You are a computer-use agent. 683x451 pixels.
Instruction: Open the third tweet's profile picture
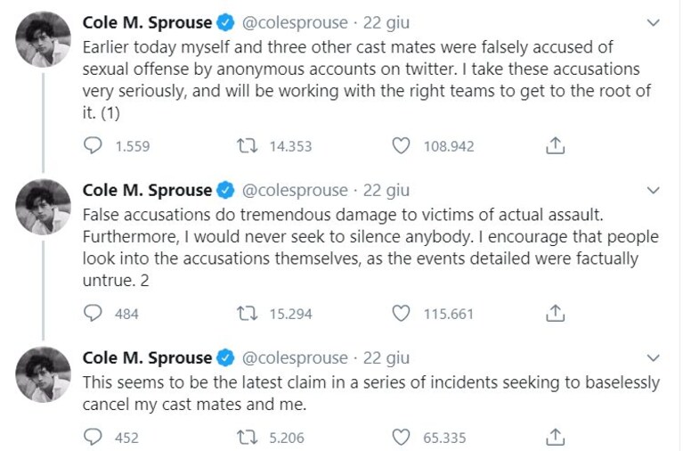(43, 374)
